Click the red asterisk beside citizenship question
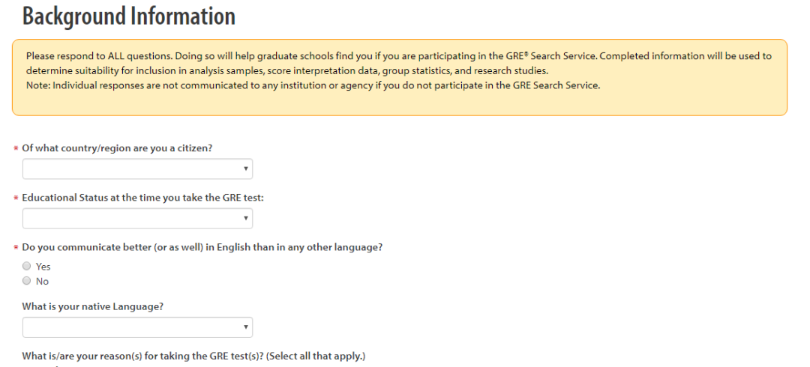Viewport: 810px width, 367px height. coord(16,148)
